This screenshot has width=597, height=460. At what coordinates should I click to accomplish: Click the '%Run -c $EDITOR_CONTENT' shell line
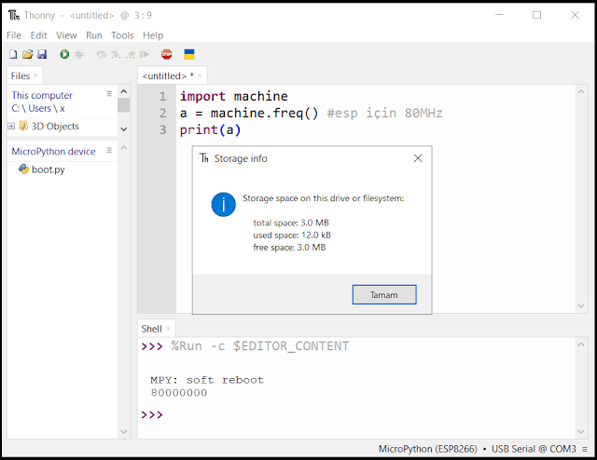click(259, 346)
